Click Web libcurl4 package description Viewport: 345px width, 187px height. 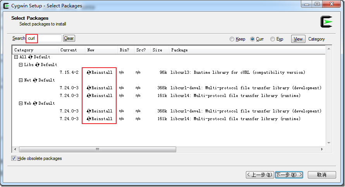235,119
